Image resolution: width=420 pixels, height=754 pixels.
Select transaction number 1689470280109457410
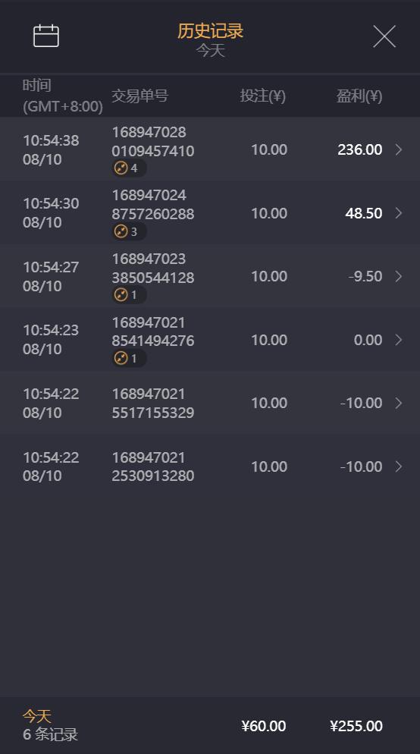coord(153,141)
